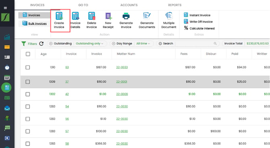Toggle the select-all checkbox in the header

click(28, 54)
